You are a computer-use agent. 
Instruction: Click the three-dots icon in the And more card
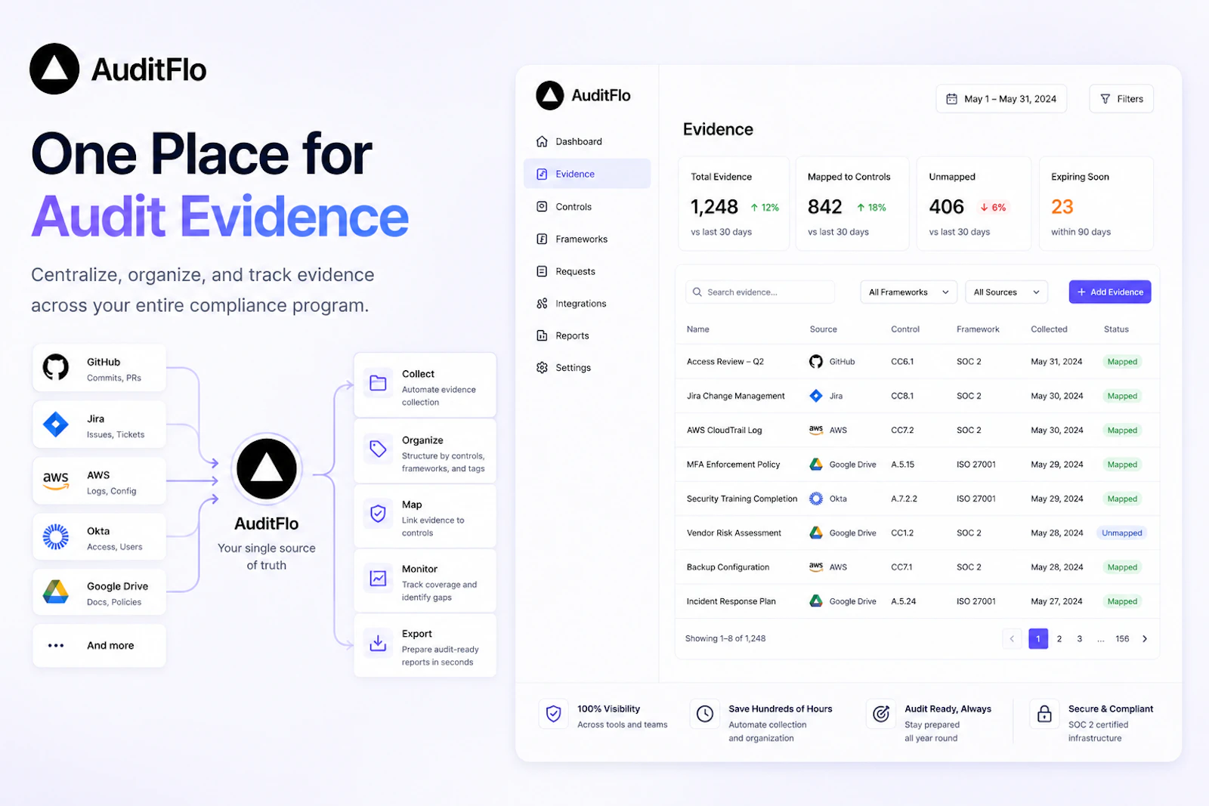click(x=56, y=645)
